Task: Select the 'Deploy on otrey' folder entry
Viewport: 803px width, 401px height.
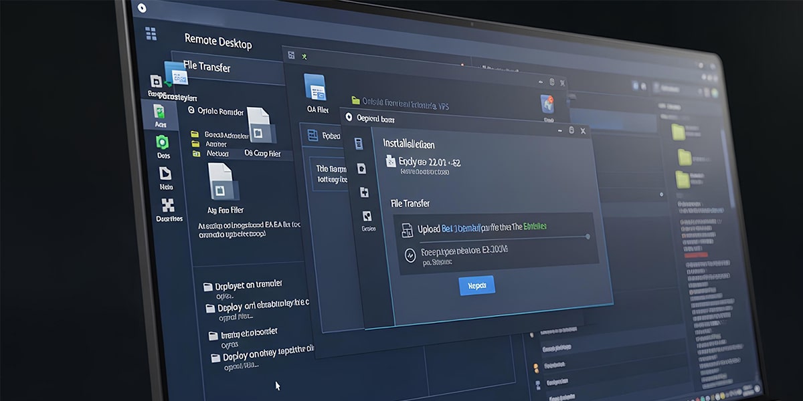Action: (x=263, y=354)
